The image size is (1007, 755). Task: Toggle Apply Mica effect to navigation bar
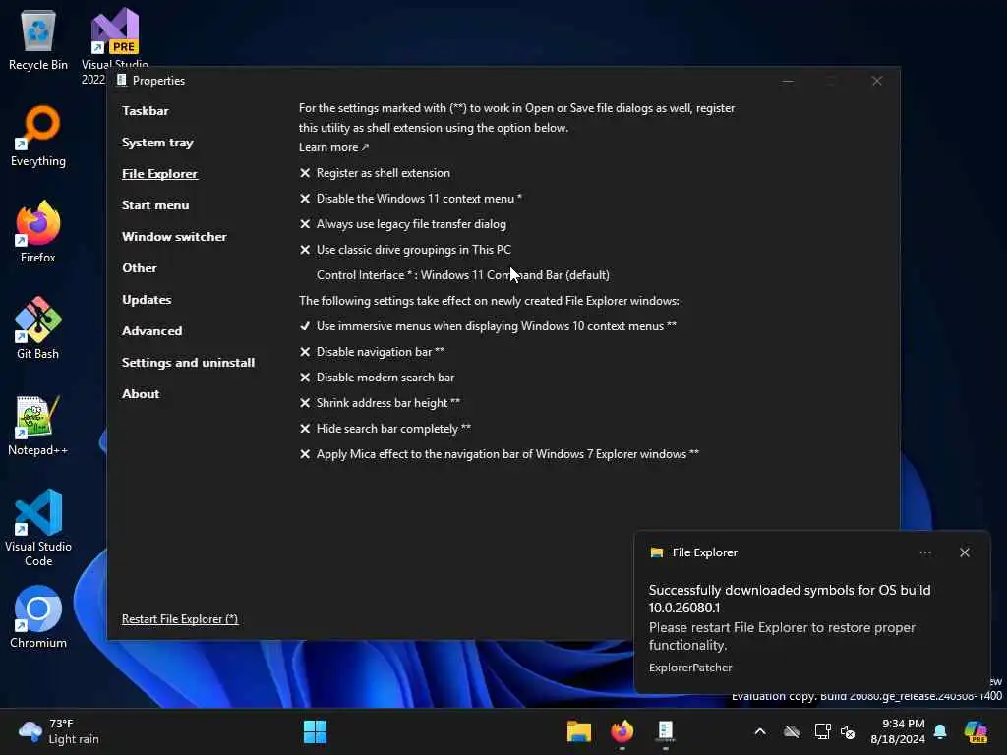500,454
